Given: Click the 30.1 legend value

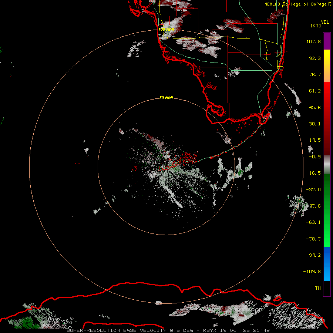Looking at the screenshot, I should pyautogui.click(x=315, y=124).
